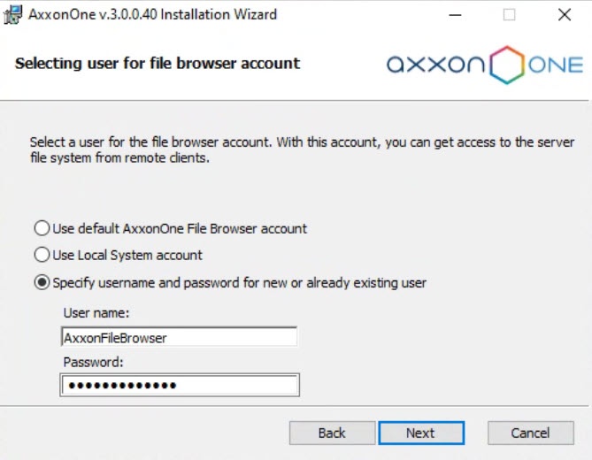This screenshot has width=592, height=460.
Task: Select Use default AxxonOne File Browser account
Action: 42,228
